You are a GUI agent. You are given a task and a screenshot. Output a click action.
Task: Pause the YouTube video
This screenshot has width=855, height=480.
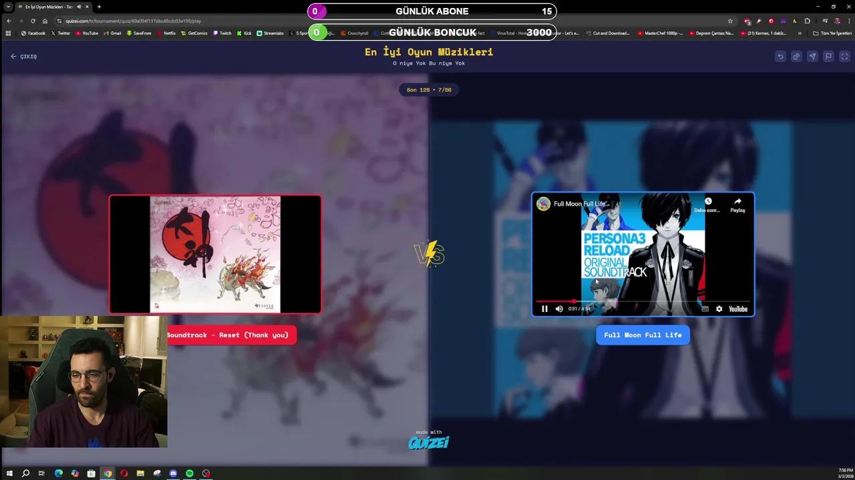pos(544,309)
